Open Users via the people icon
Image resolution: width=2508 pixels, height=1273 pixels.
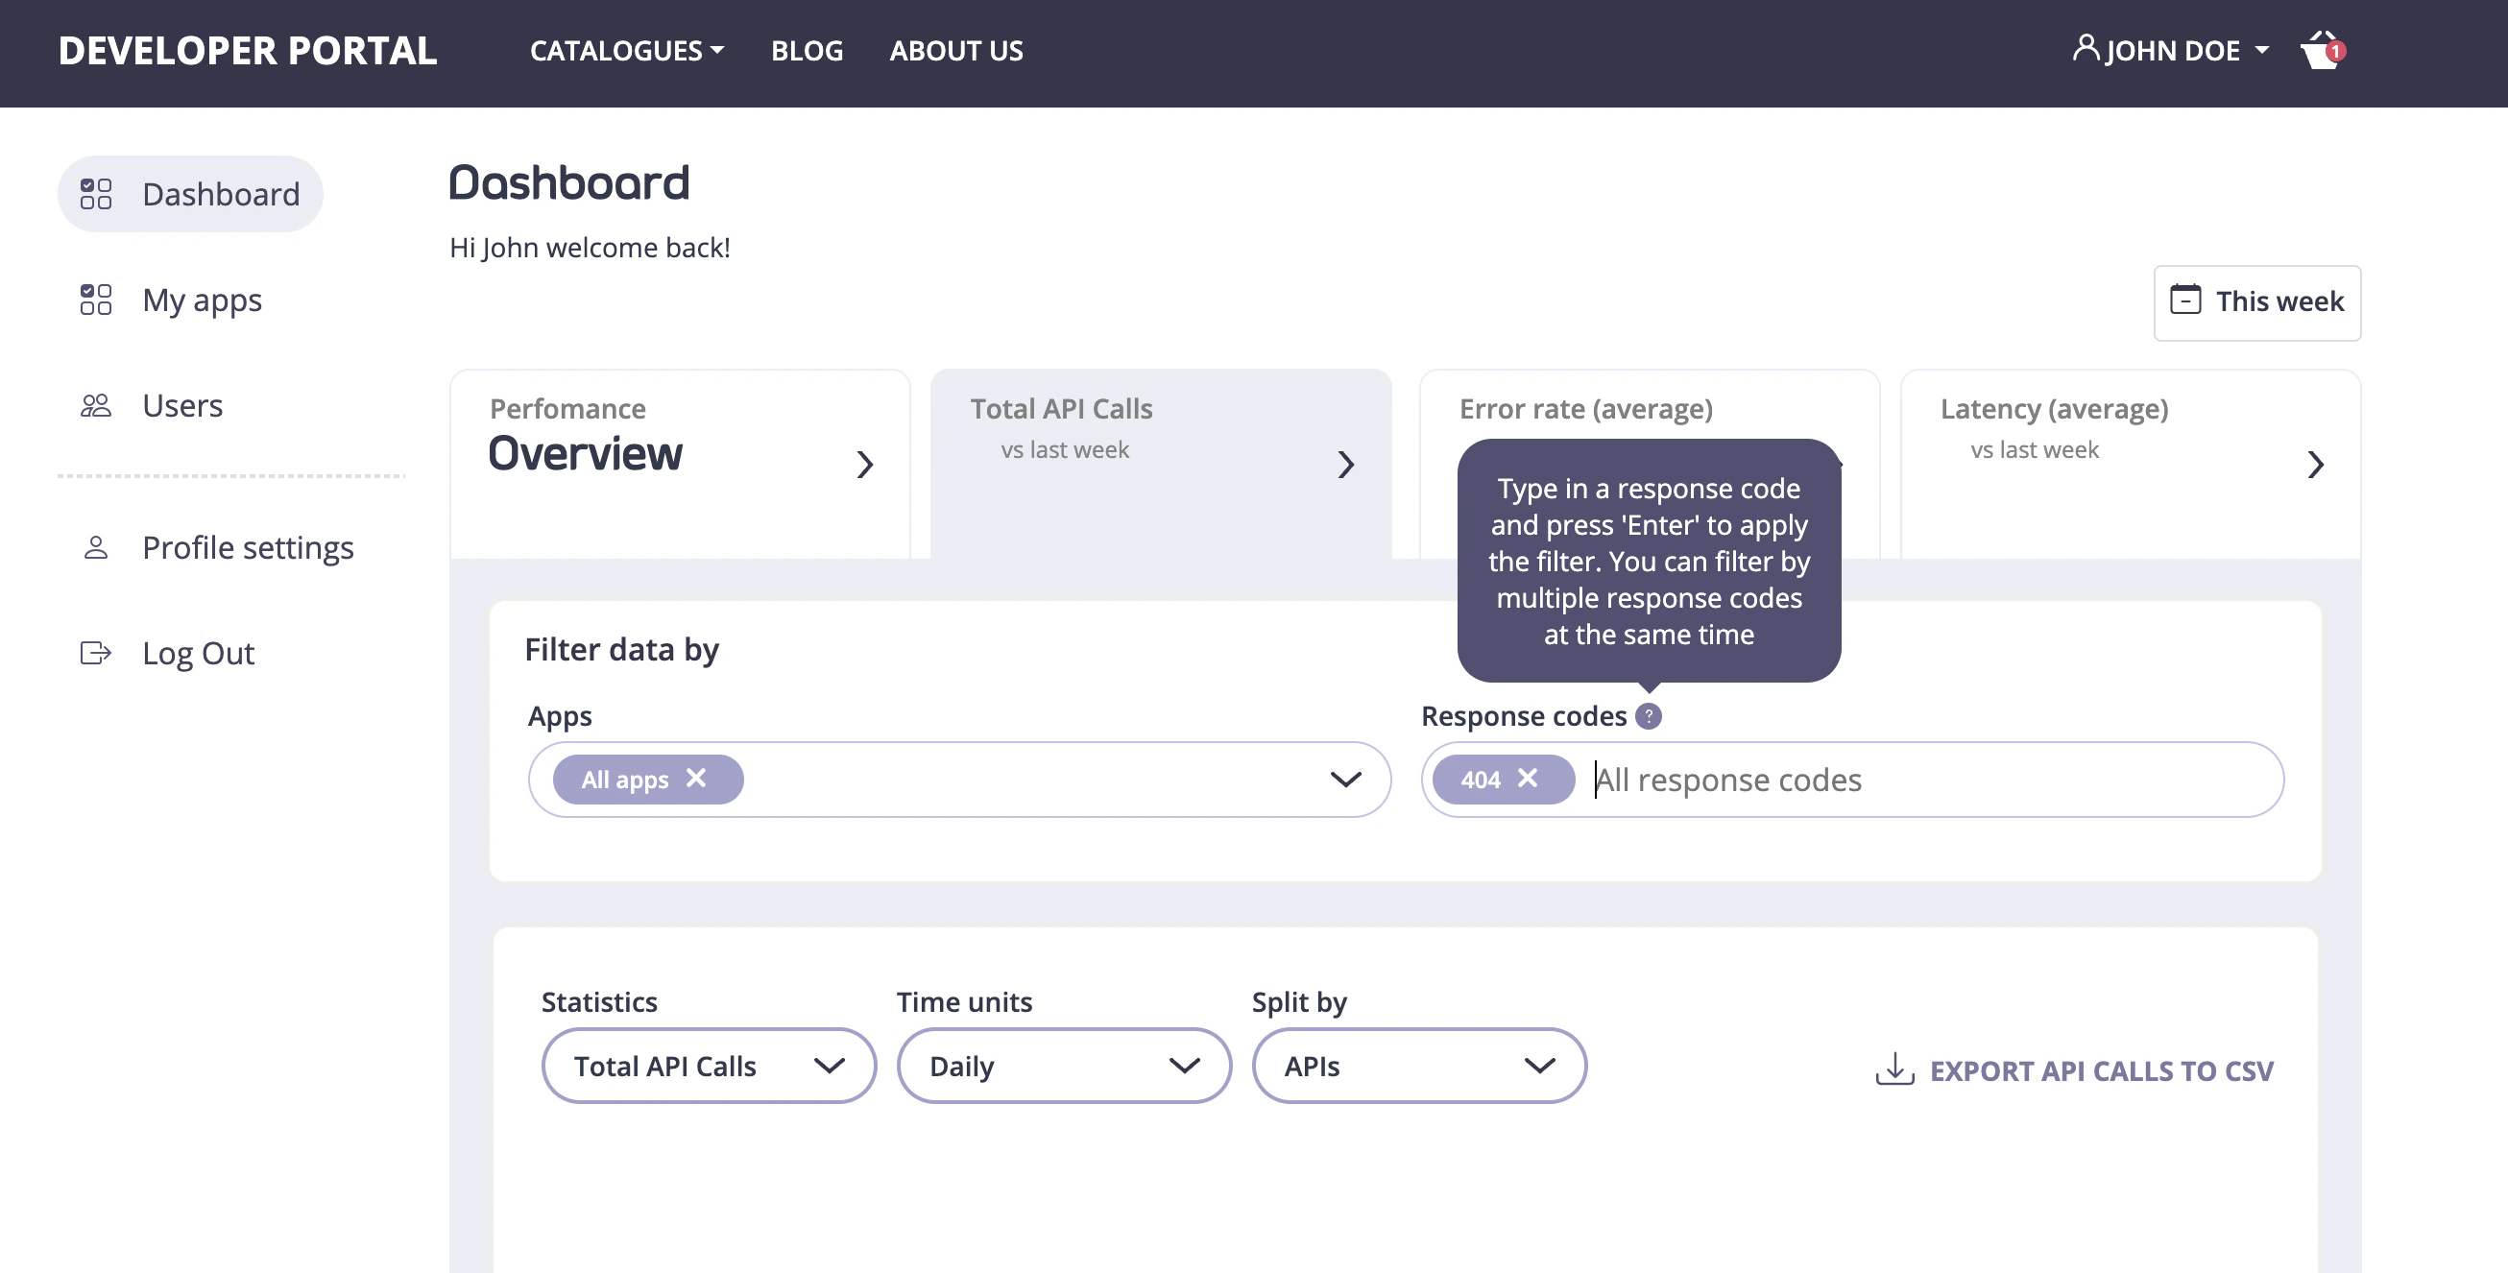95,405
